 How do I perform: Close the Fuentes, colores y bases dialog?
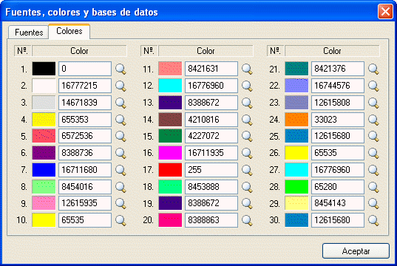(x=385, y=11)
